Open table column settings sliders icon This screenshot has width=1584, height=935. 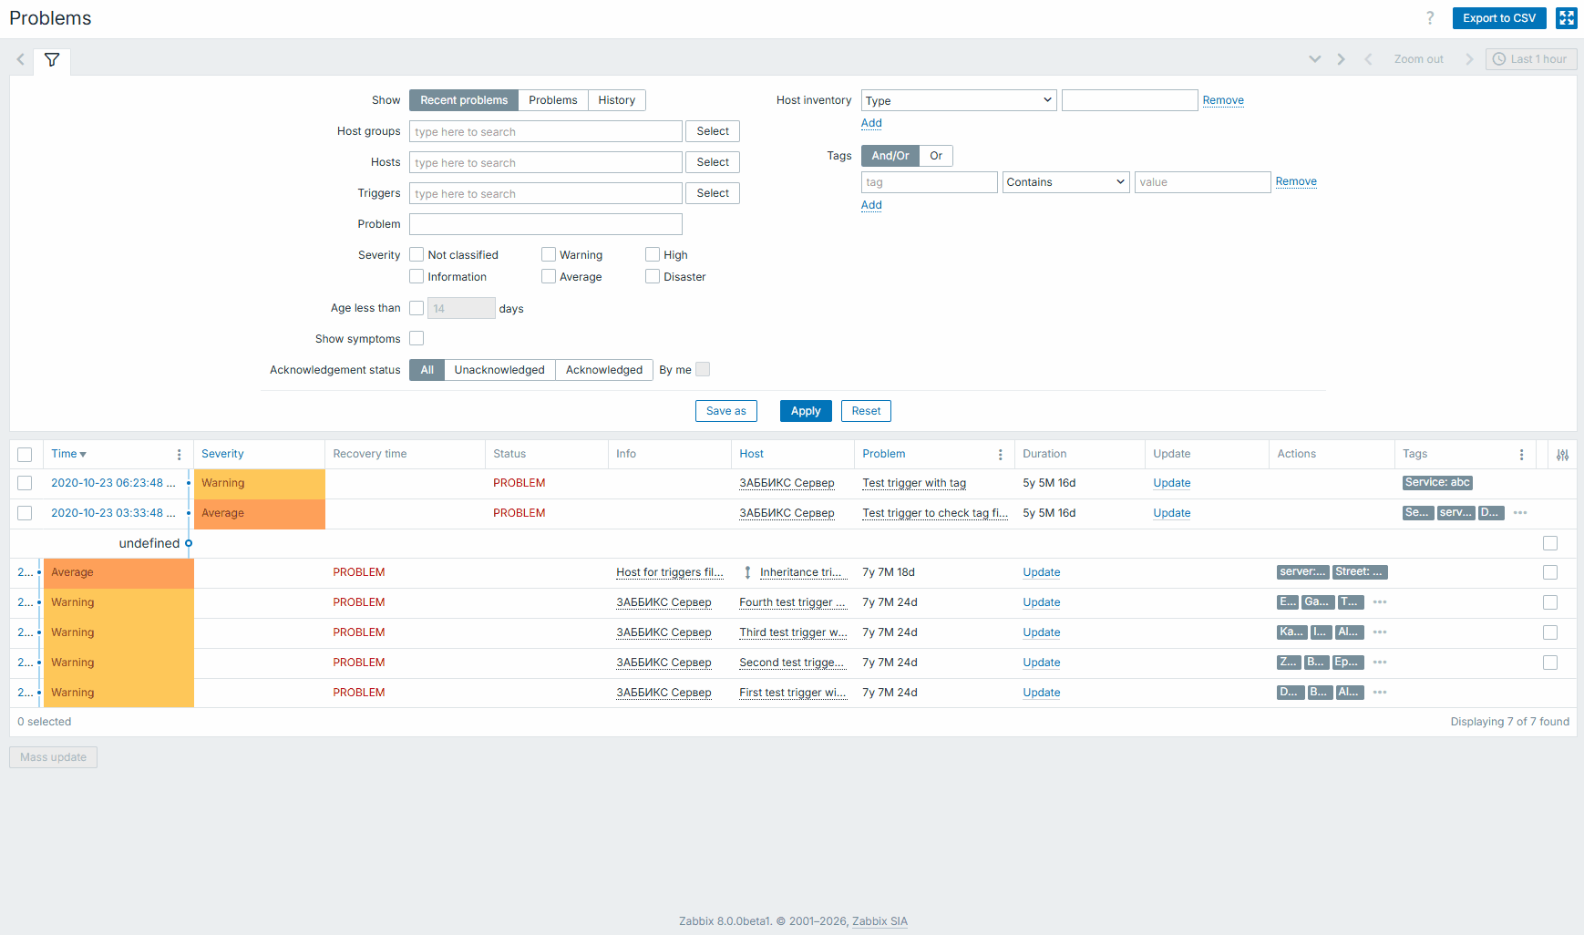tap(1562, 455)
